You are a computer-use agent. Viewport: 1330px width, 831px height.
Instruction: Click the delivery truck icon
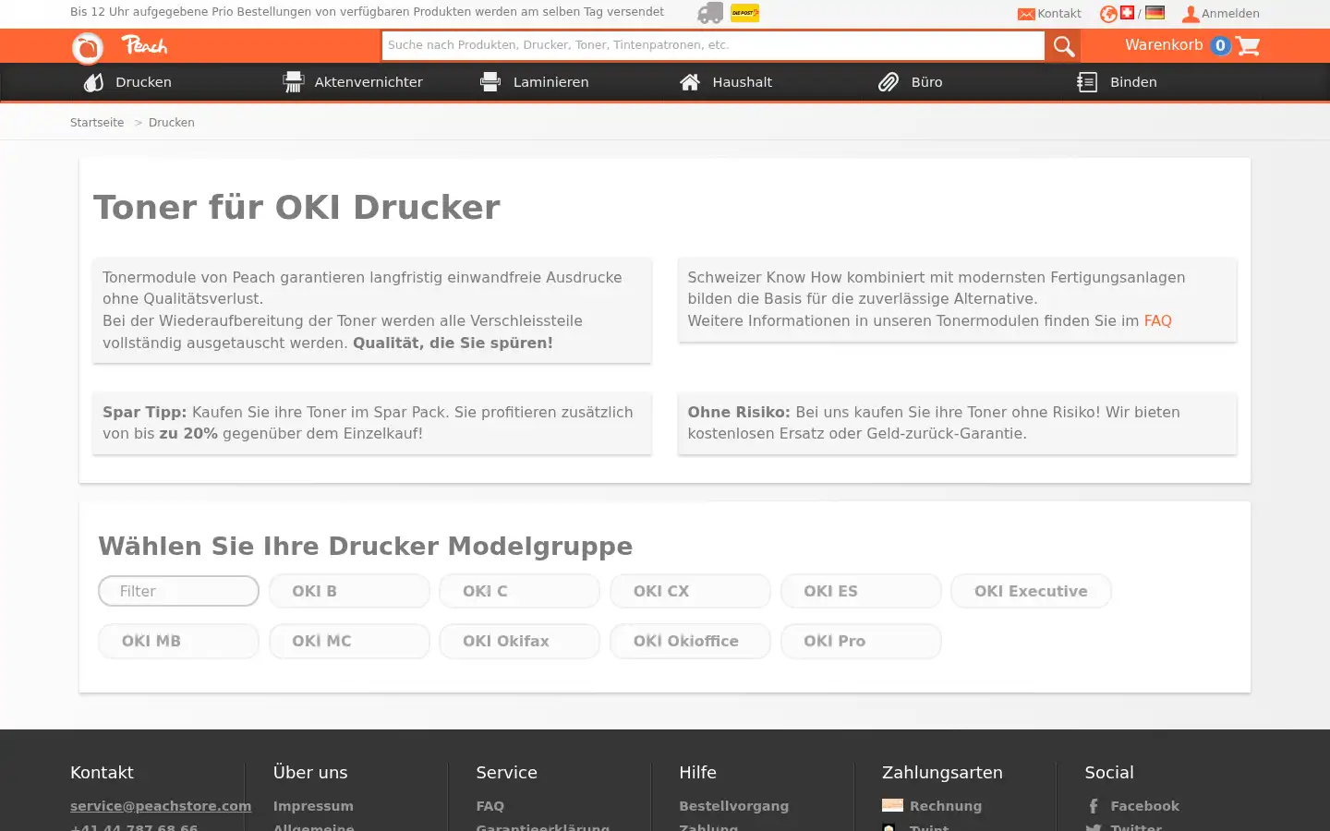[710, 13]
